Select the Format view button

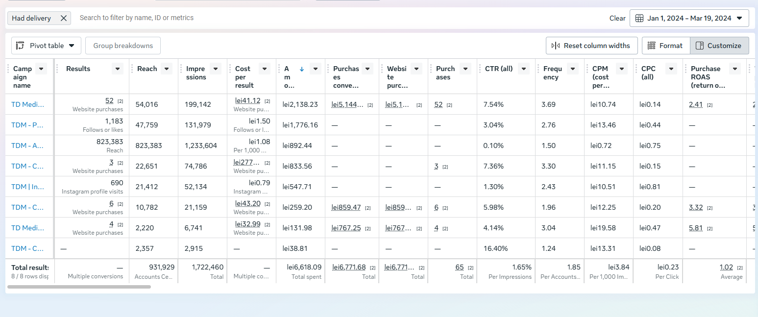(666, 46)
